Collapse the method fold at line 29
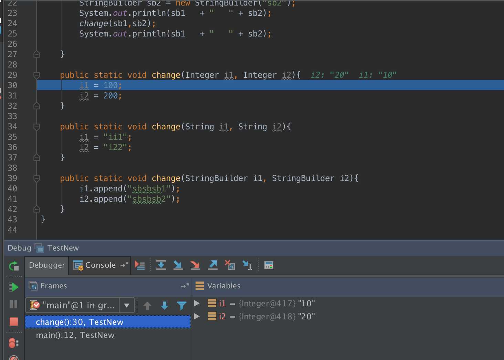The width and height of the screenshot is (504, 360). point(36,75)
